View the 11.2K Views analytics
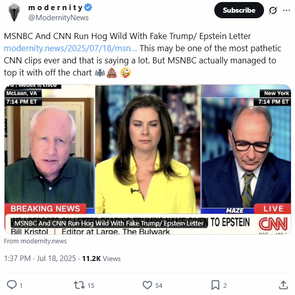This screenshot has height=295, width=295. (102, 259)
